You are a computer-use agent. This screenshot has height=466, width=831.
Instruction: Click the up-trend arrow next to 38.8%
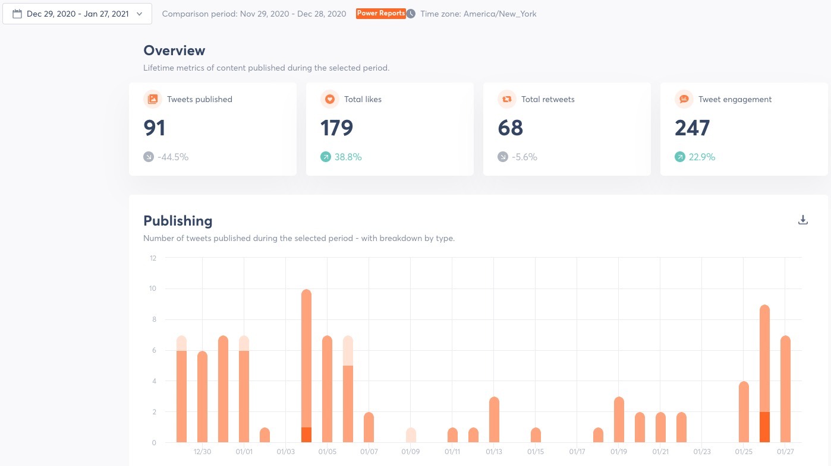point(326,157)
